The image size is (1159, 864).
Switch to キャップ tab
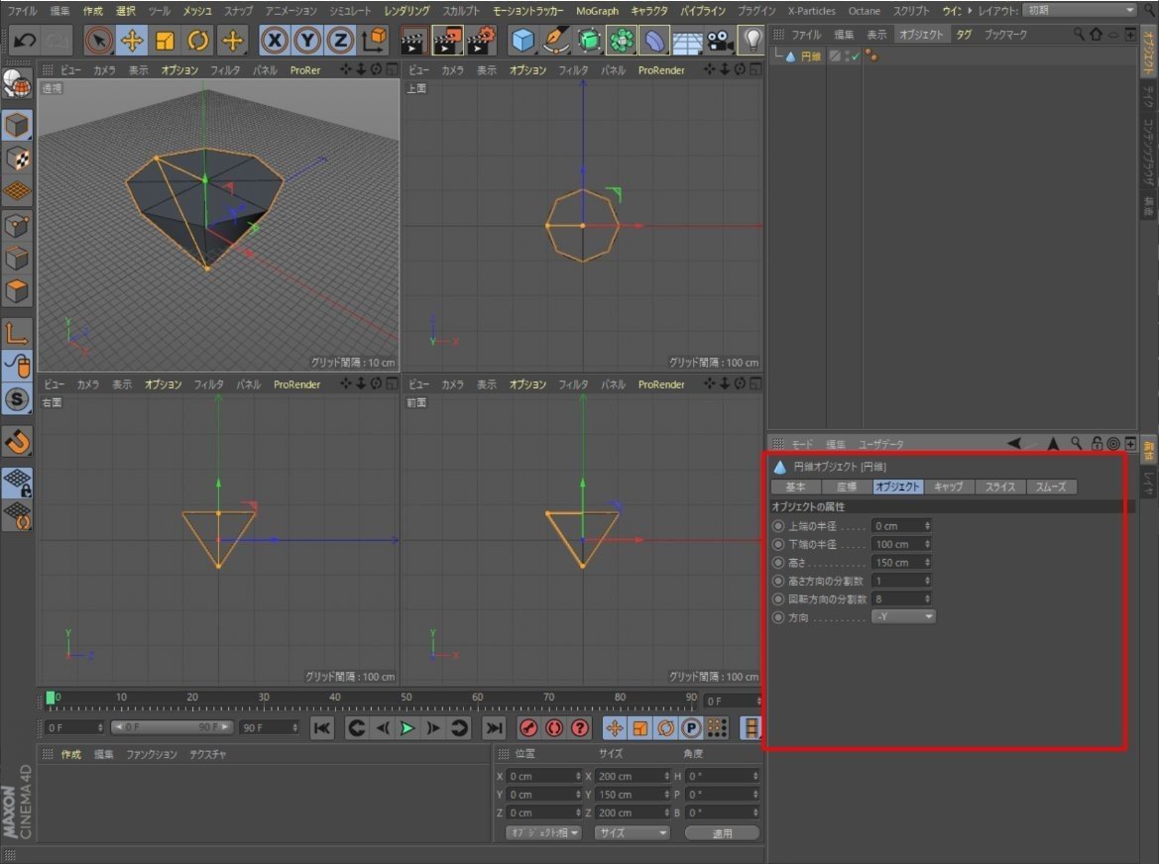tap(949, 486)
